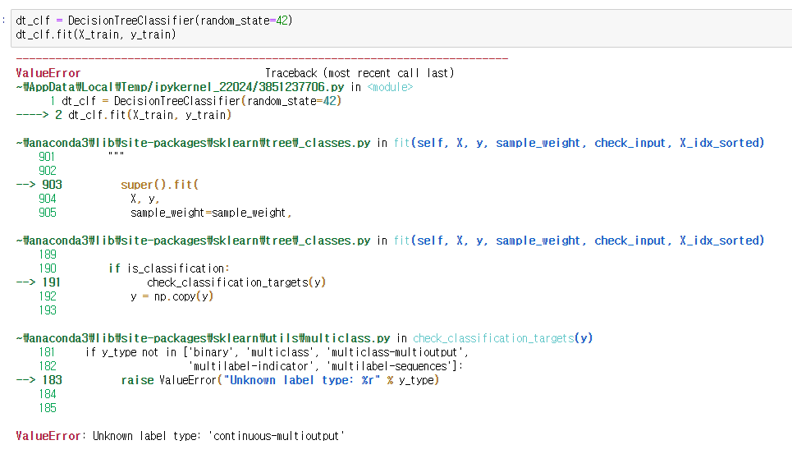This screenshot has height=454, width=792.
Task: Click inside the DecisionTreeClassifier code cell
Action: [x=401, y=28]
